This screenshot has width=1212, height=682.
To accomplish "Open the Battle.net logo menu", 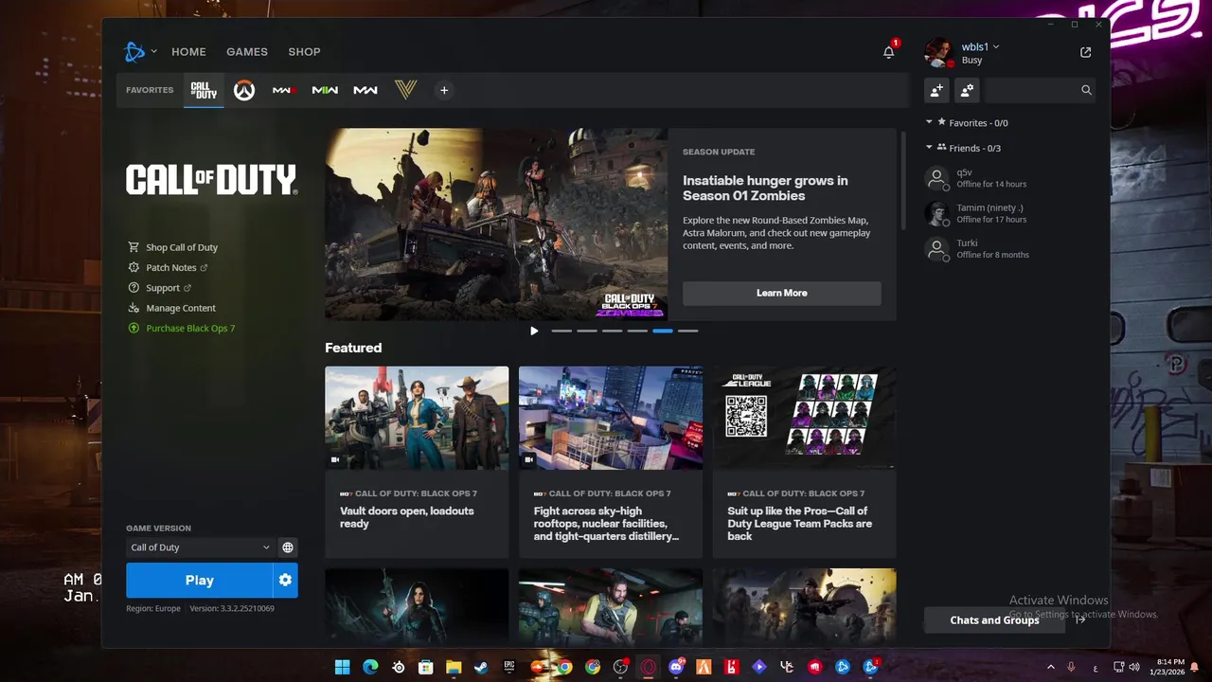I will pos(134,52).
